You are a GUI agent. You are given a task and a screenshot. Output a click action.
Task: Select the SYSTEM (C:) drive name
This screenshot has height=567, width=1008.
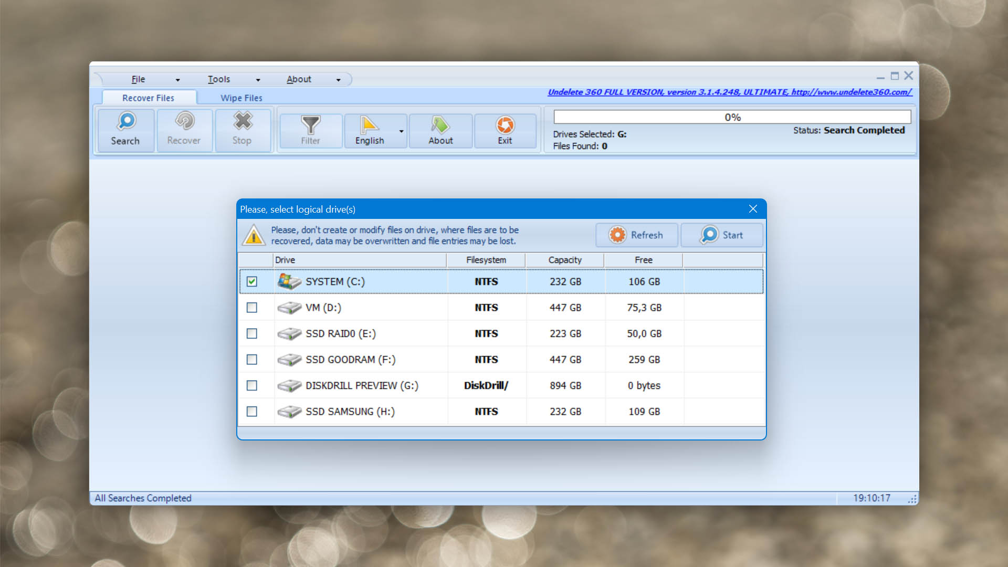[x=335, y=281]
